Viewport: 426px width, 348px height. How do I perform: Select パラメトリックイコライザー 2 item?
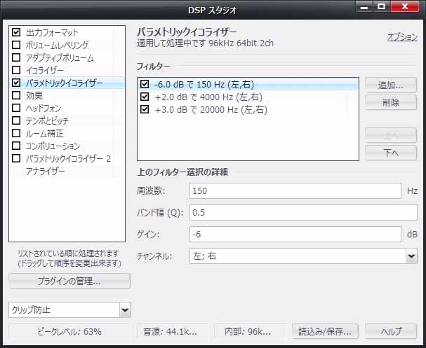click(69, 158)
